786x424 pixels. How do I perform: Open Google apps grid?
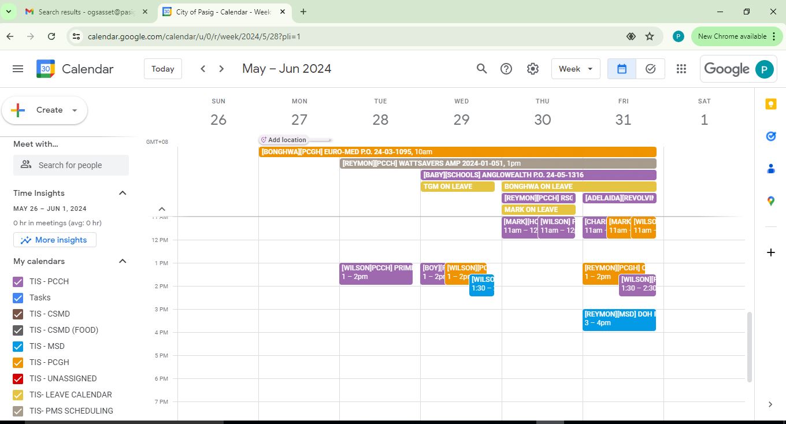click(x=681, y=69)
